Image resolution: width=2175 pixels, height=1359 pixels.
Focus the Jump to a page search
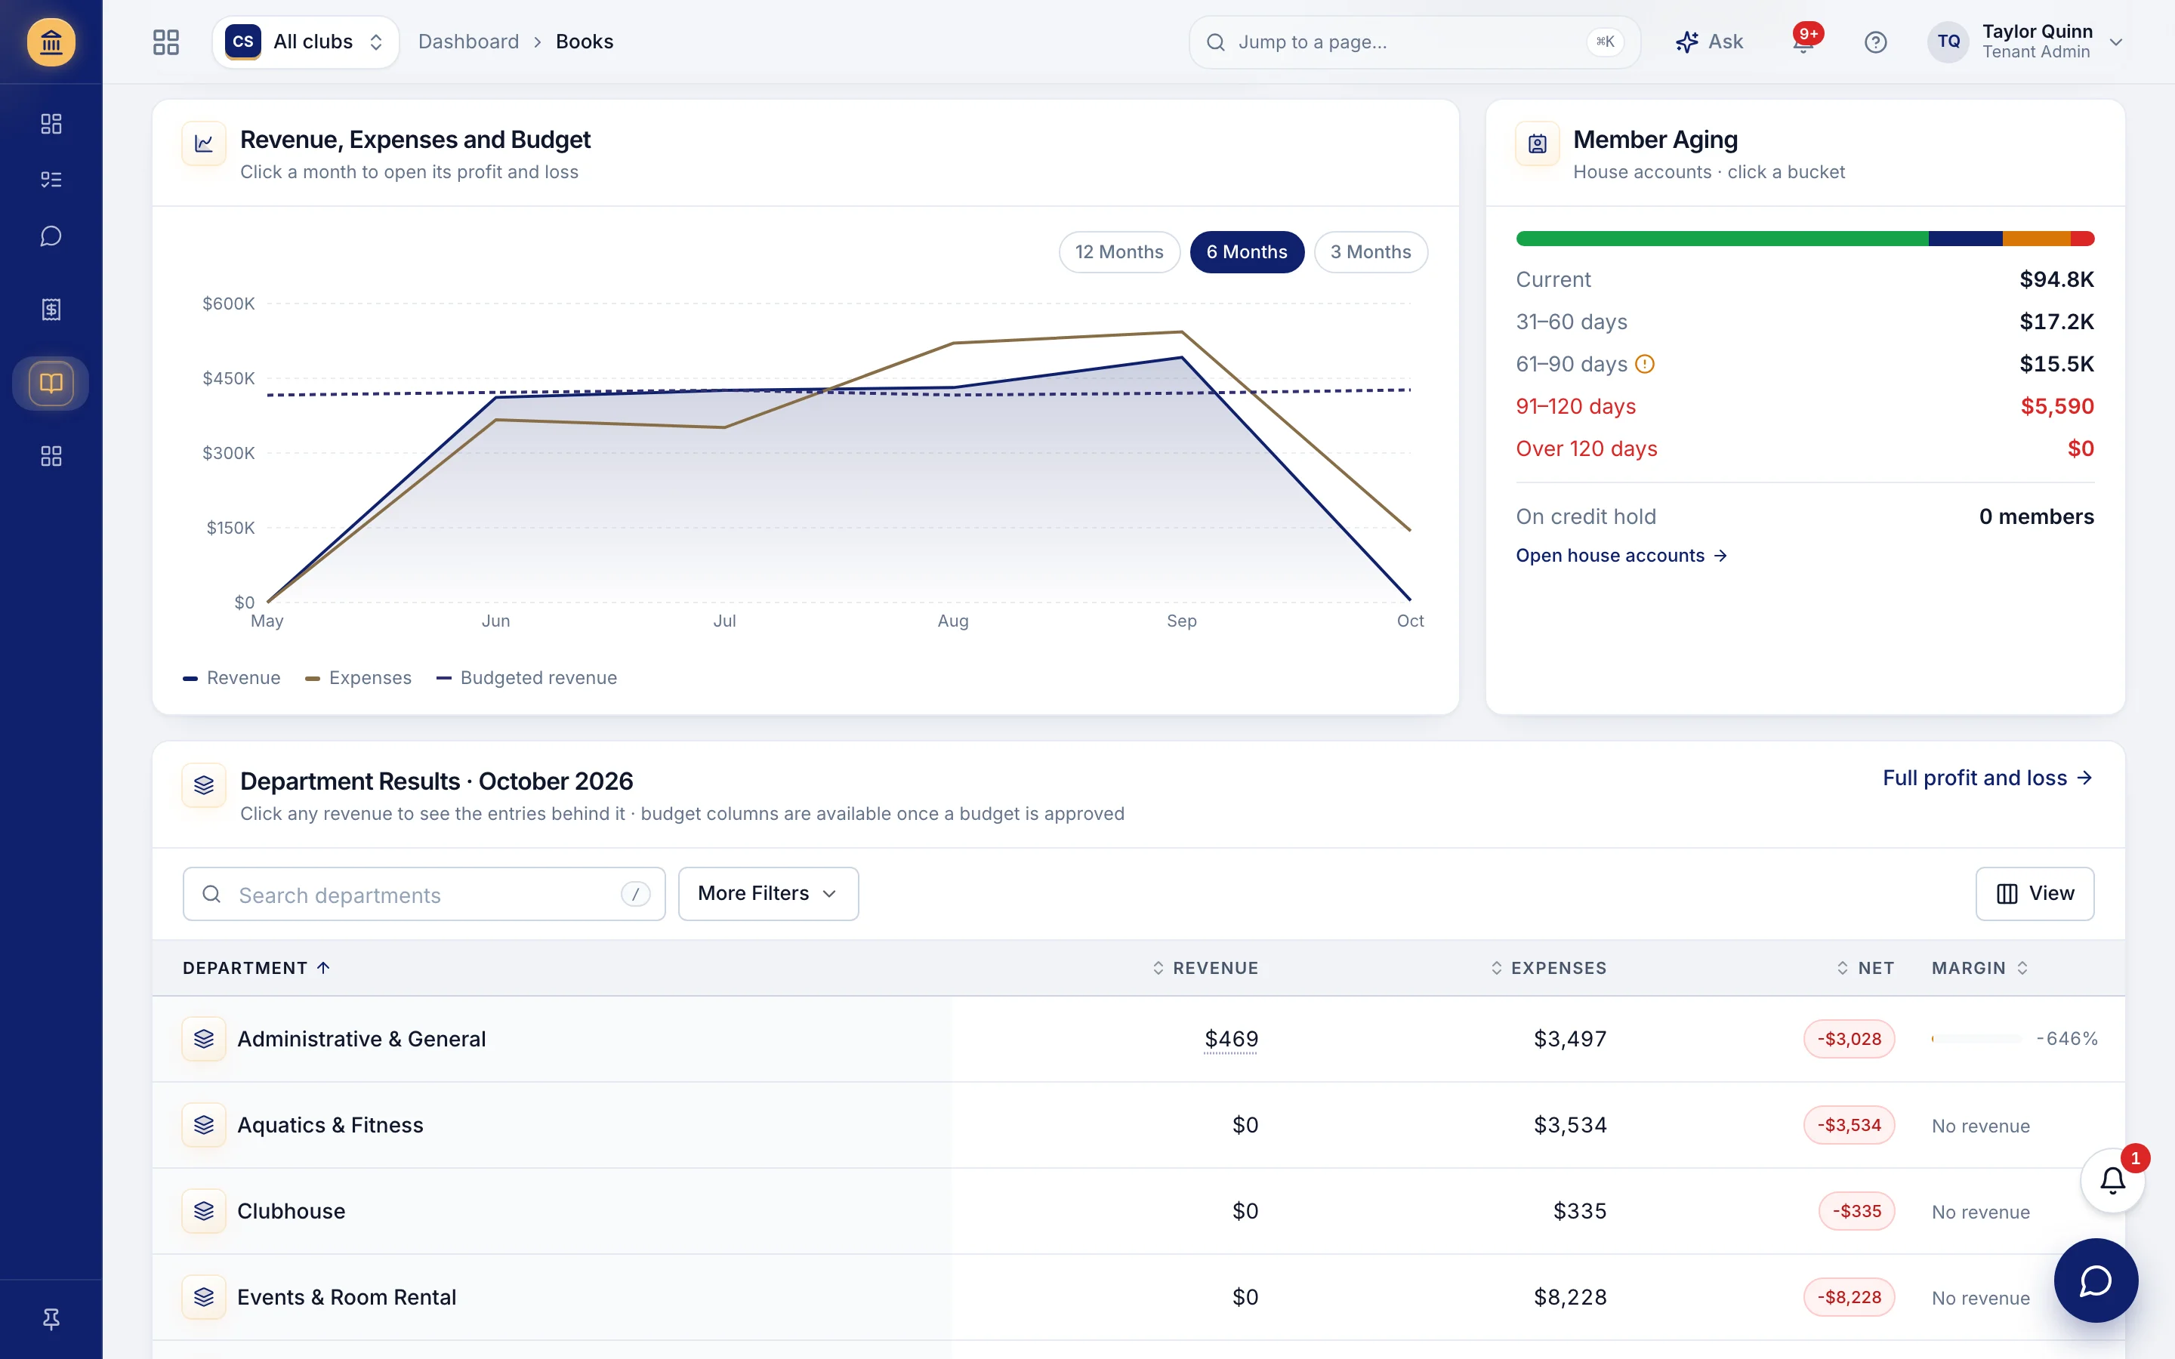[1415, 42]
